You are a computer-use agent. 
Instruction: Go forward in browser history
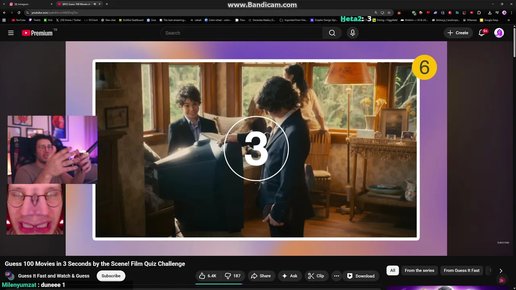coord(12,12)
